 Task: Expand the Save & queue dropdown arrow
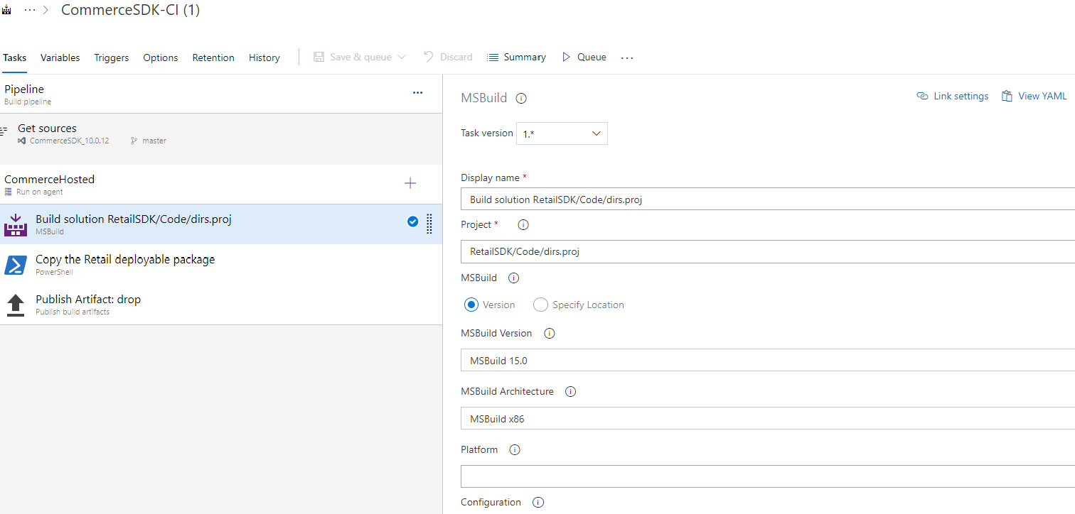[x=402, y=57]
